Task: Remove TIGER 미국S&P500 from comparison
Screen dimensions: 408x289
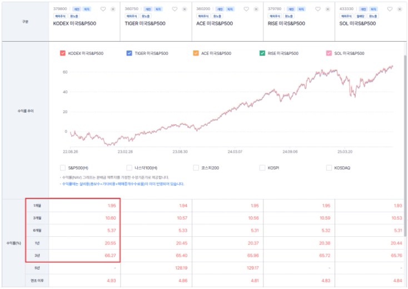Action: 185,9
